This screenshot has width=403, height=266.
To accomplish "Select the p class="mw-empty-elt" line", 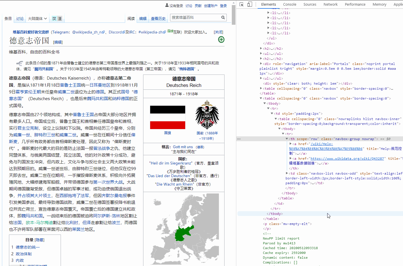I will (287, 224).
